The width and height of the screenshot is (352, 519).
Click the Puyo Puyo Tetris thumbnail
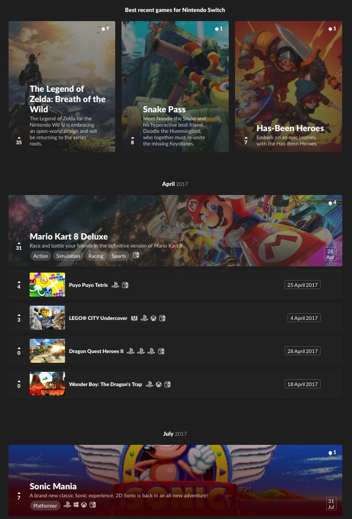[x=47, y=285]
